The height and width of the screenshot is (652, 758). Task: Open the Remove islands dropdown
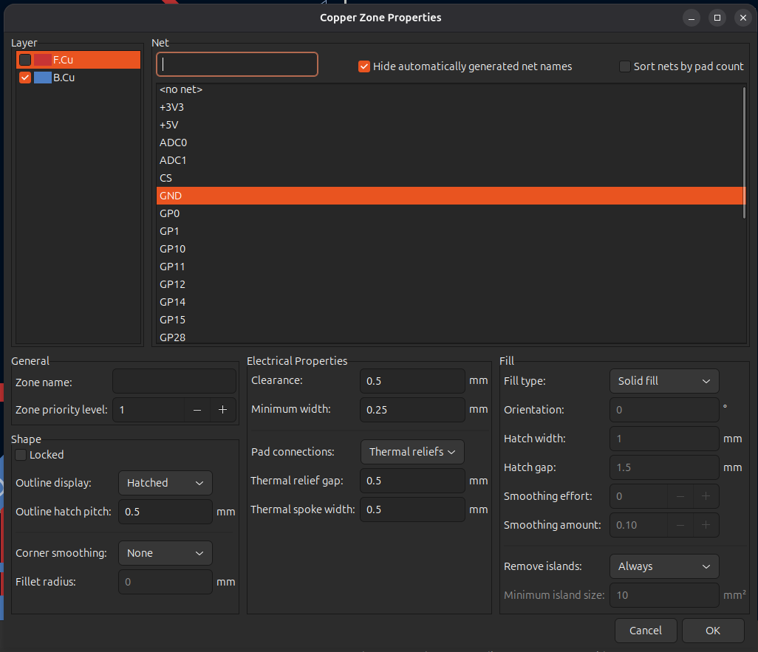coord(663,566)
